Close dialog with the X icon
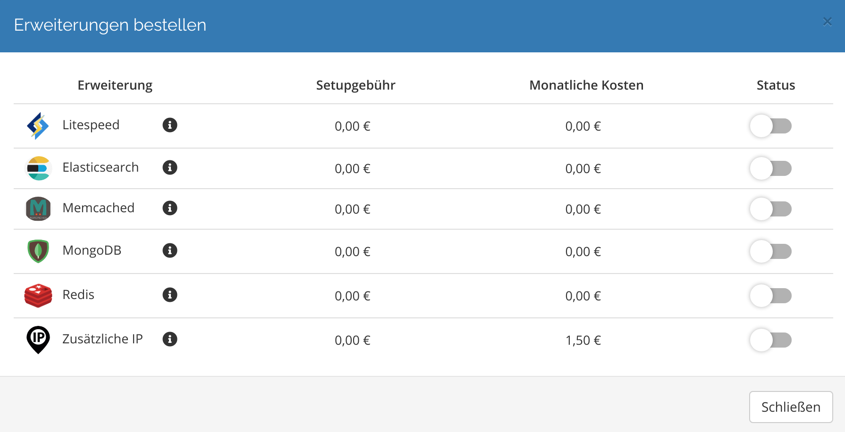Image resolution: width=845 pixels, height=432 pixels. (827, 22)
